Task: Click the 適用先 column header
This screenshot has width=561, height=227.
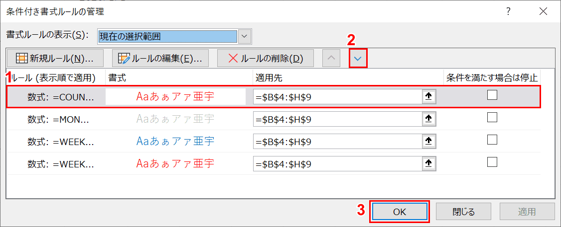Action: pos(348,78)
